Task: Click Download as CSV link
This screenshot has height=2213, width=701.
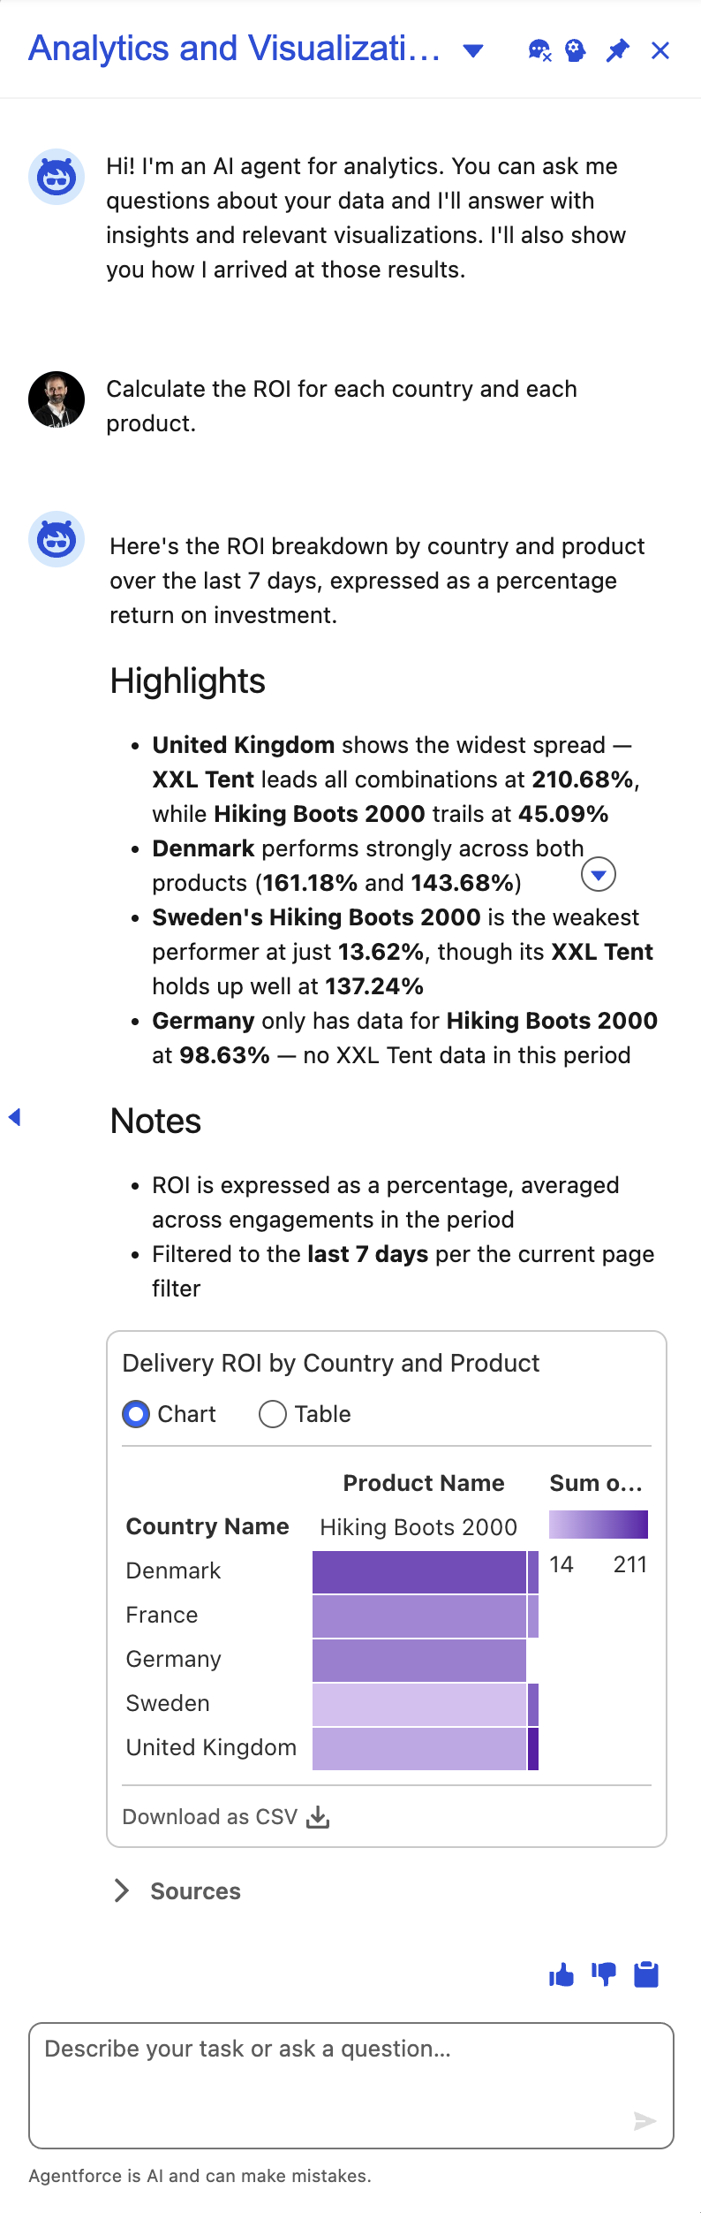Action: pos(226,1817)
